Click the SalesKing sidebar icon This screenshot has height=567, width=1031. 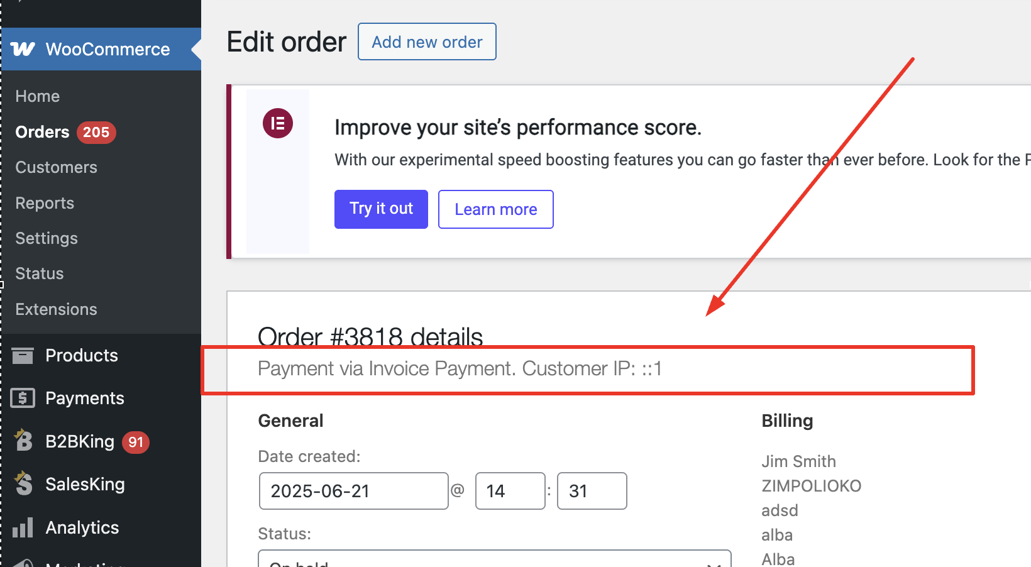23,483
